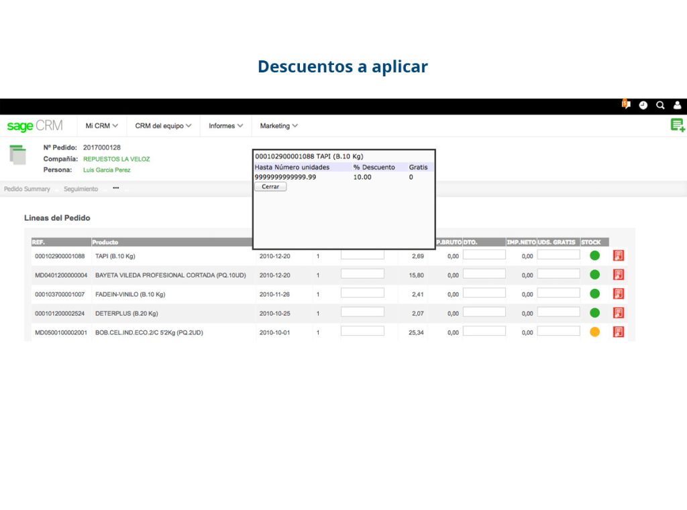Click the DTO. input field for BAYETA VILEDA
Screen dimensions: 687x510
point(484,274)
